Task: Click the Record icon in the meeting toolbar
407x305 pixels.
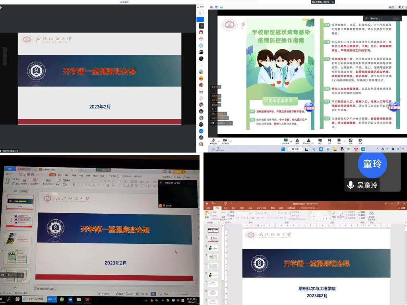Action: (339, 140)
